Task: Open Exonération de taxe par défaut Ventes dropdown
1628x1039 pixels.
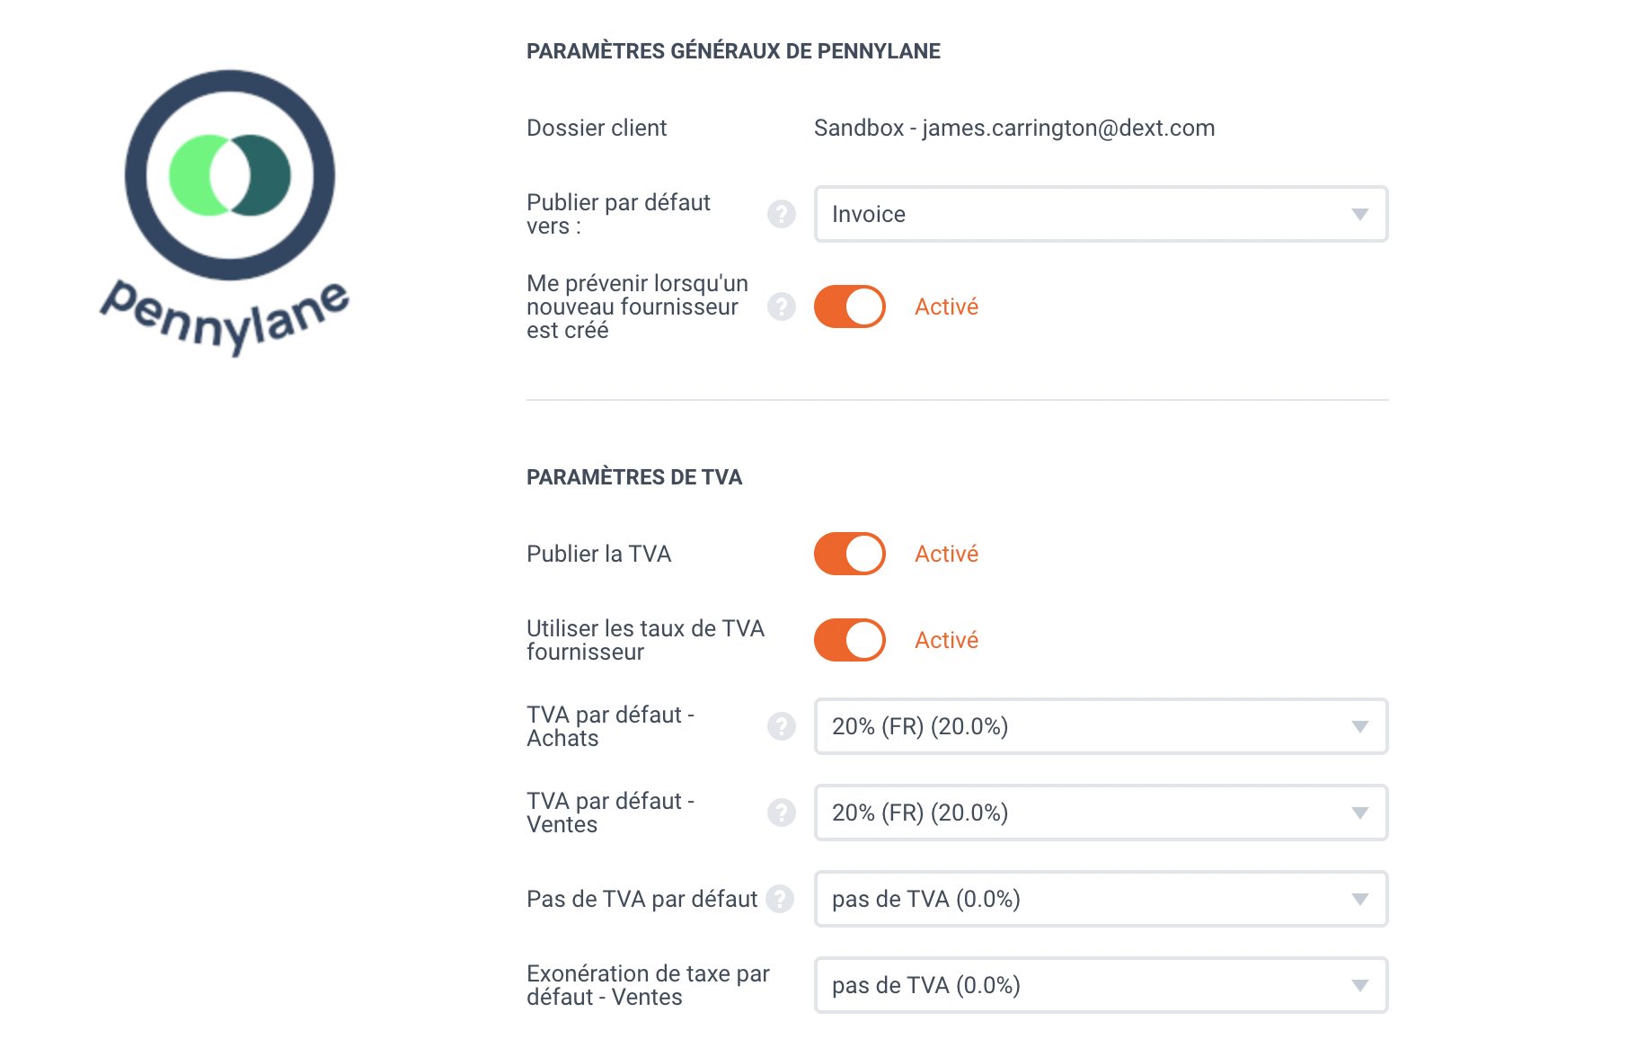Action: pyautogui.click(x=1102, y=985)
